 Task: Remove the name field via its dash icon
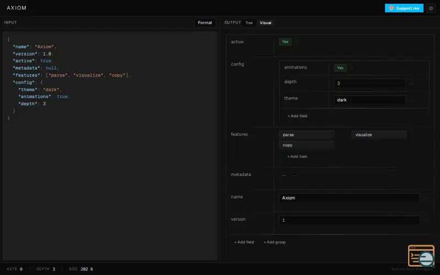[x=426, y=198]
